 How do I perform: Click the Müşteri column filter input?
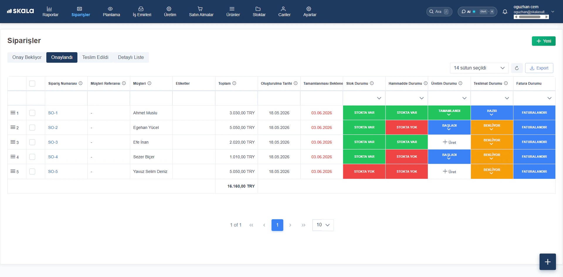[151, 98]
